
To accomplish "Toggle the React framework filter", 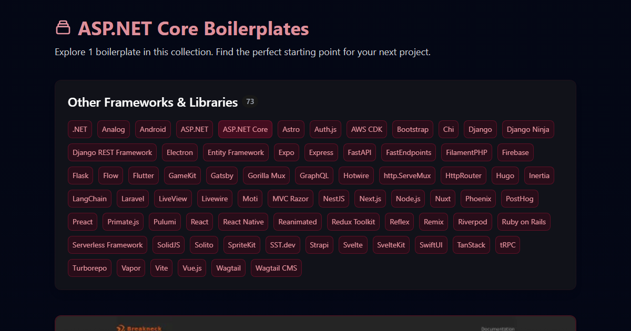I will coord(199,221).
